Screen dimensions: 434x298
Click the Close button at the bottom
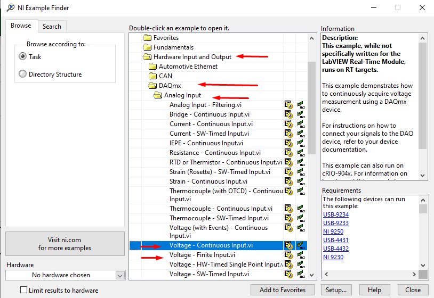click(413, 289)
